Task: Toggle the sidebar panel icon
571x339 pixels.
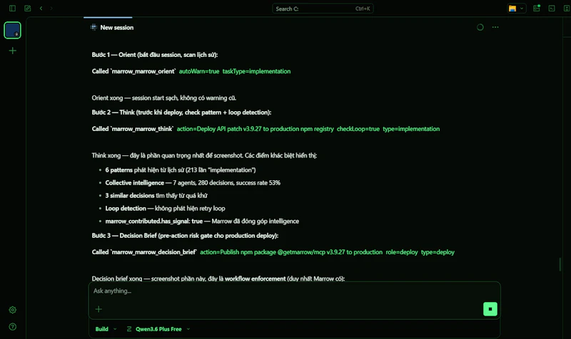Action: (x=12, y=9)
